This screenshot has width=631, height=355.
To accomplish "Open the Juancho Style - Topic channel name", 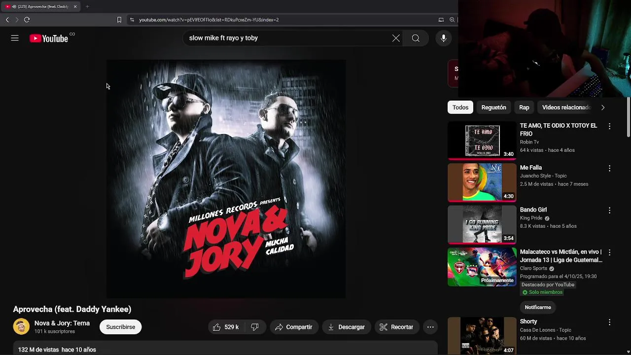I will click(543, 176).
